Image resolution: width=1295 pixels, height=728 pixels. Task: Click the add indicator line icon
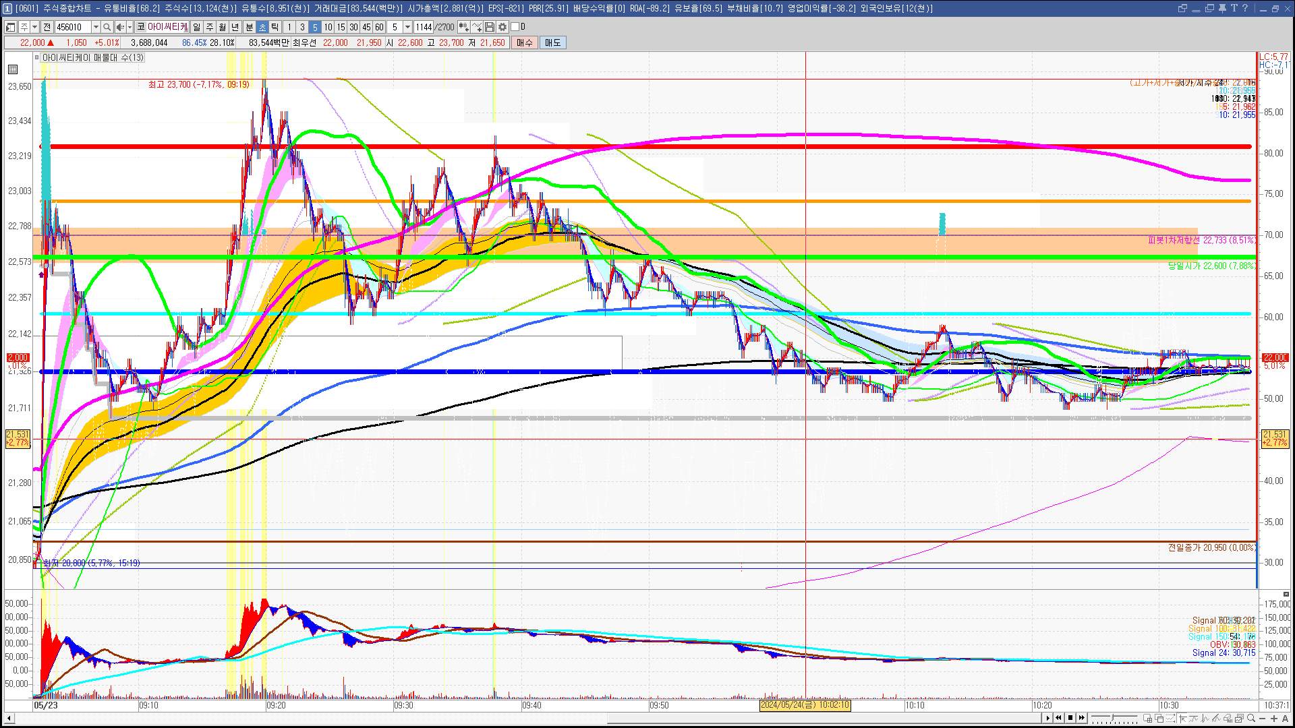(x=477, y=27)
